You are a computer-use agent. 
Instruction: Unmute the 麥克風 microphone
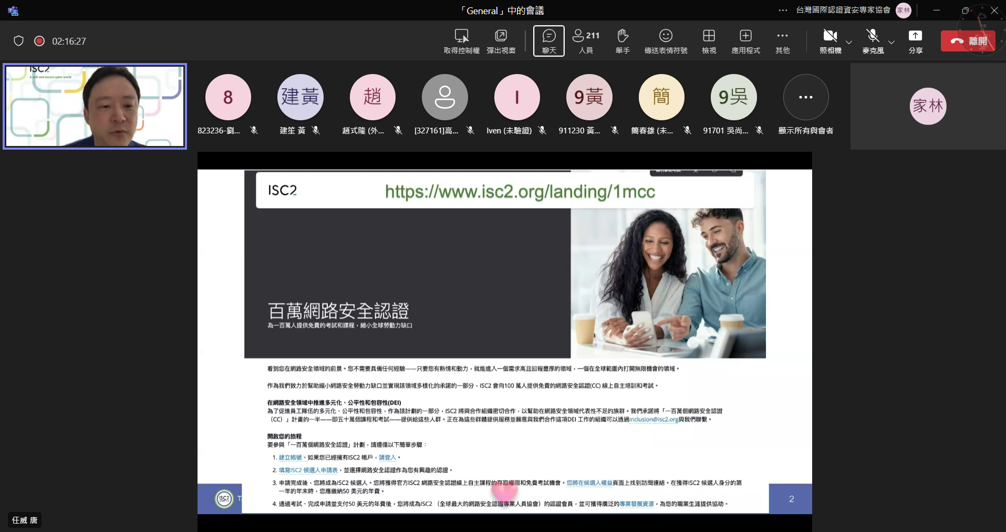click(x=873, y=36)
